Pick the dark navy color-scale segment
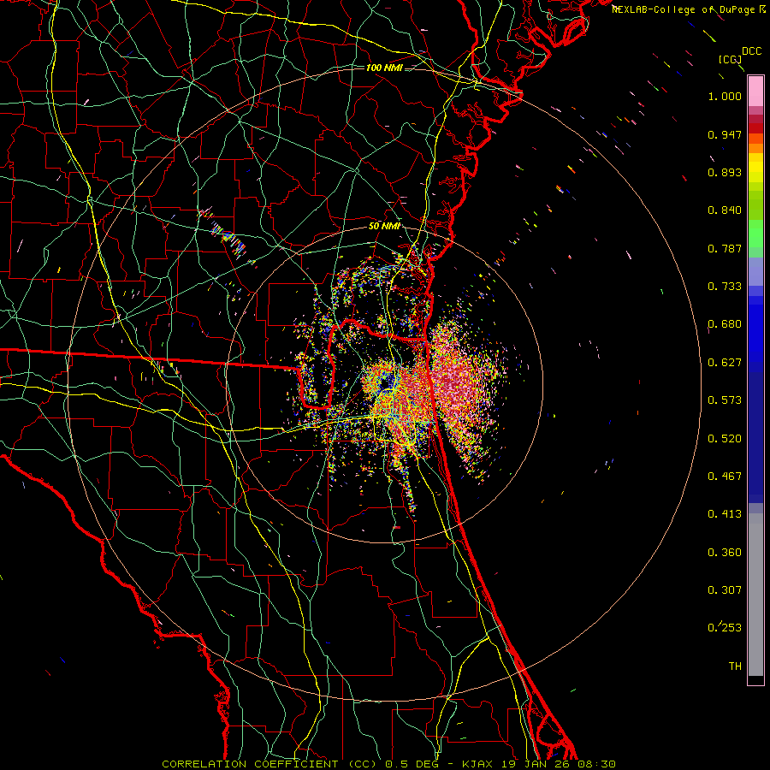 point(755,437)
